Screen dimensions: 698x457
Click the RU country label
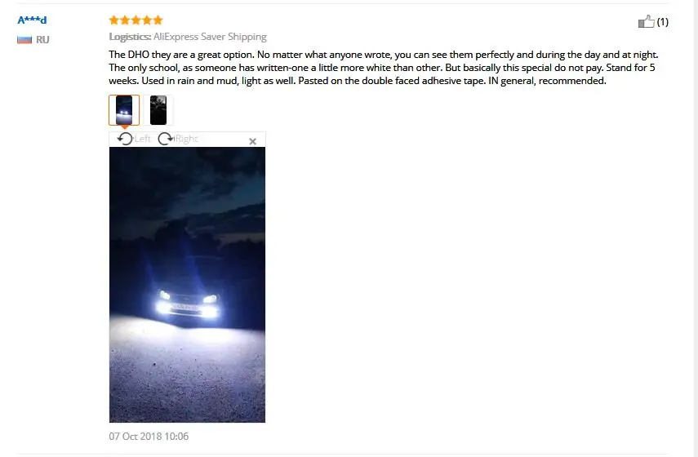[42, 40]
